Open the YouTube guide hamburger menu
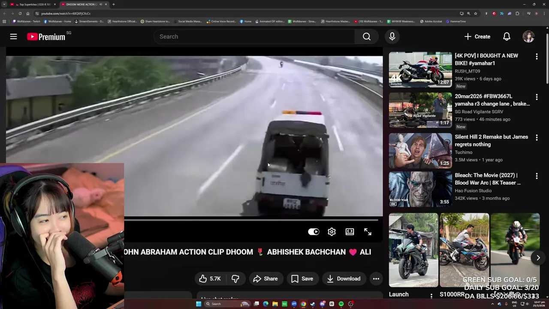 (13, 36)
